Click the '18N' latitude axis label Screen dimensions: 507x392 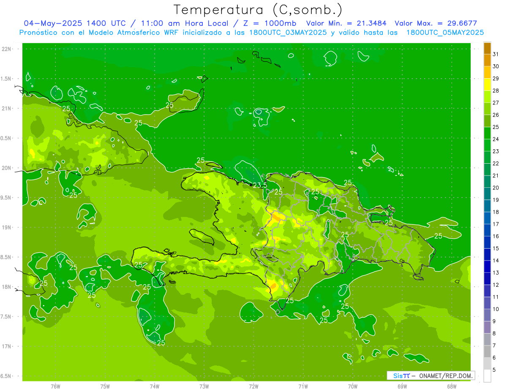point(6,287)
